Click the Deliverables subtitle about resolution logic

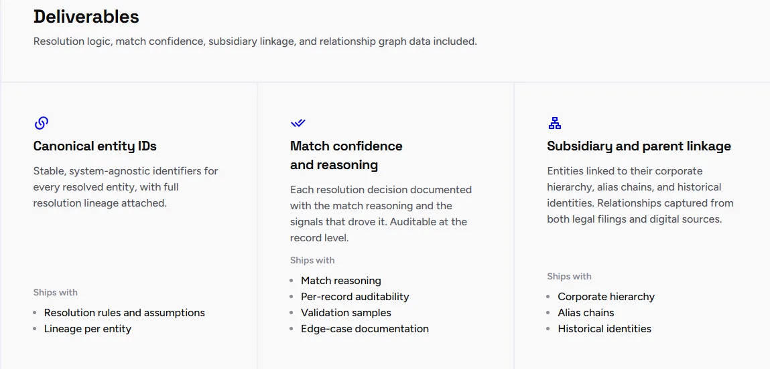tap(255, 41)
